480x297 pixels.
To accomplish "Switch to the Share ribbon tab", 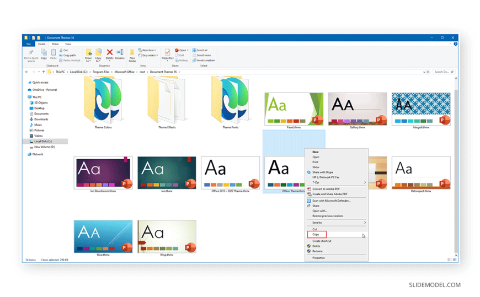I will [x=55, y=44].
